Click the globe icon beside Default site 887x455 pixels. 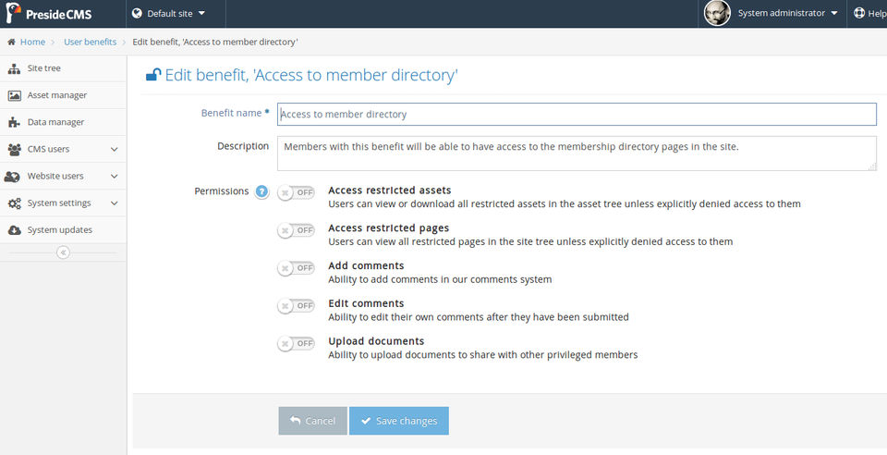(137, 13)
